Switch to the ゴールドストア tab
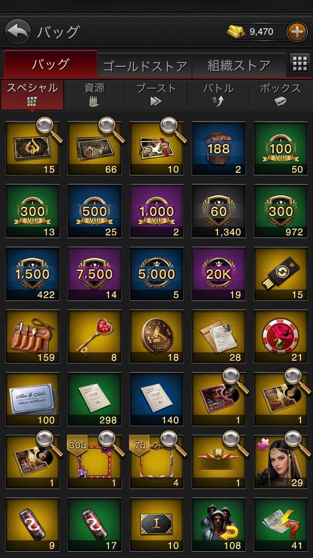Image resolution: width=313 pixels, height=558 pixels. click(145, 65)
